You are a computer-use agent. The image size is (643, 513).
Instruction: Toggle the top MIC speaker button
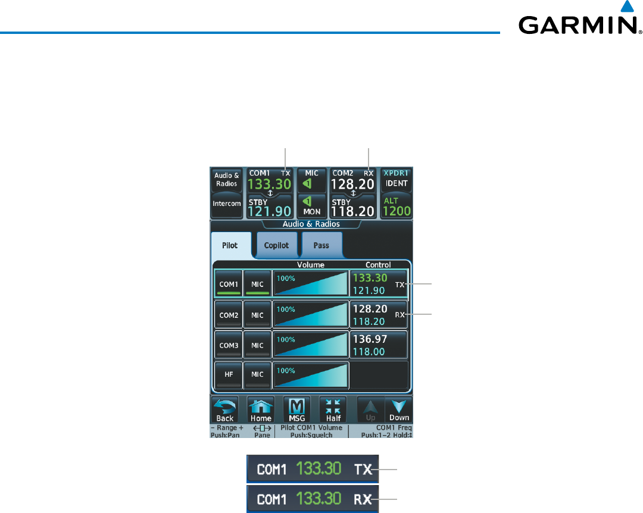point(311,180)
